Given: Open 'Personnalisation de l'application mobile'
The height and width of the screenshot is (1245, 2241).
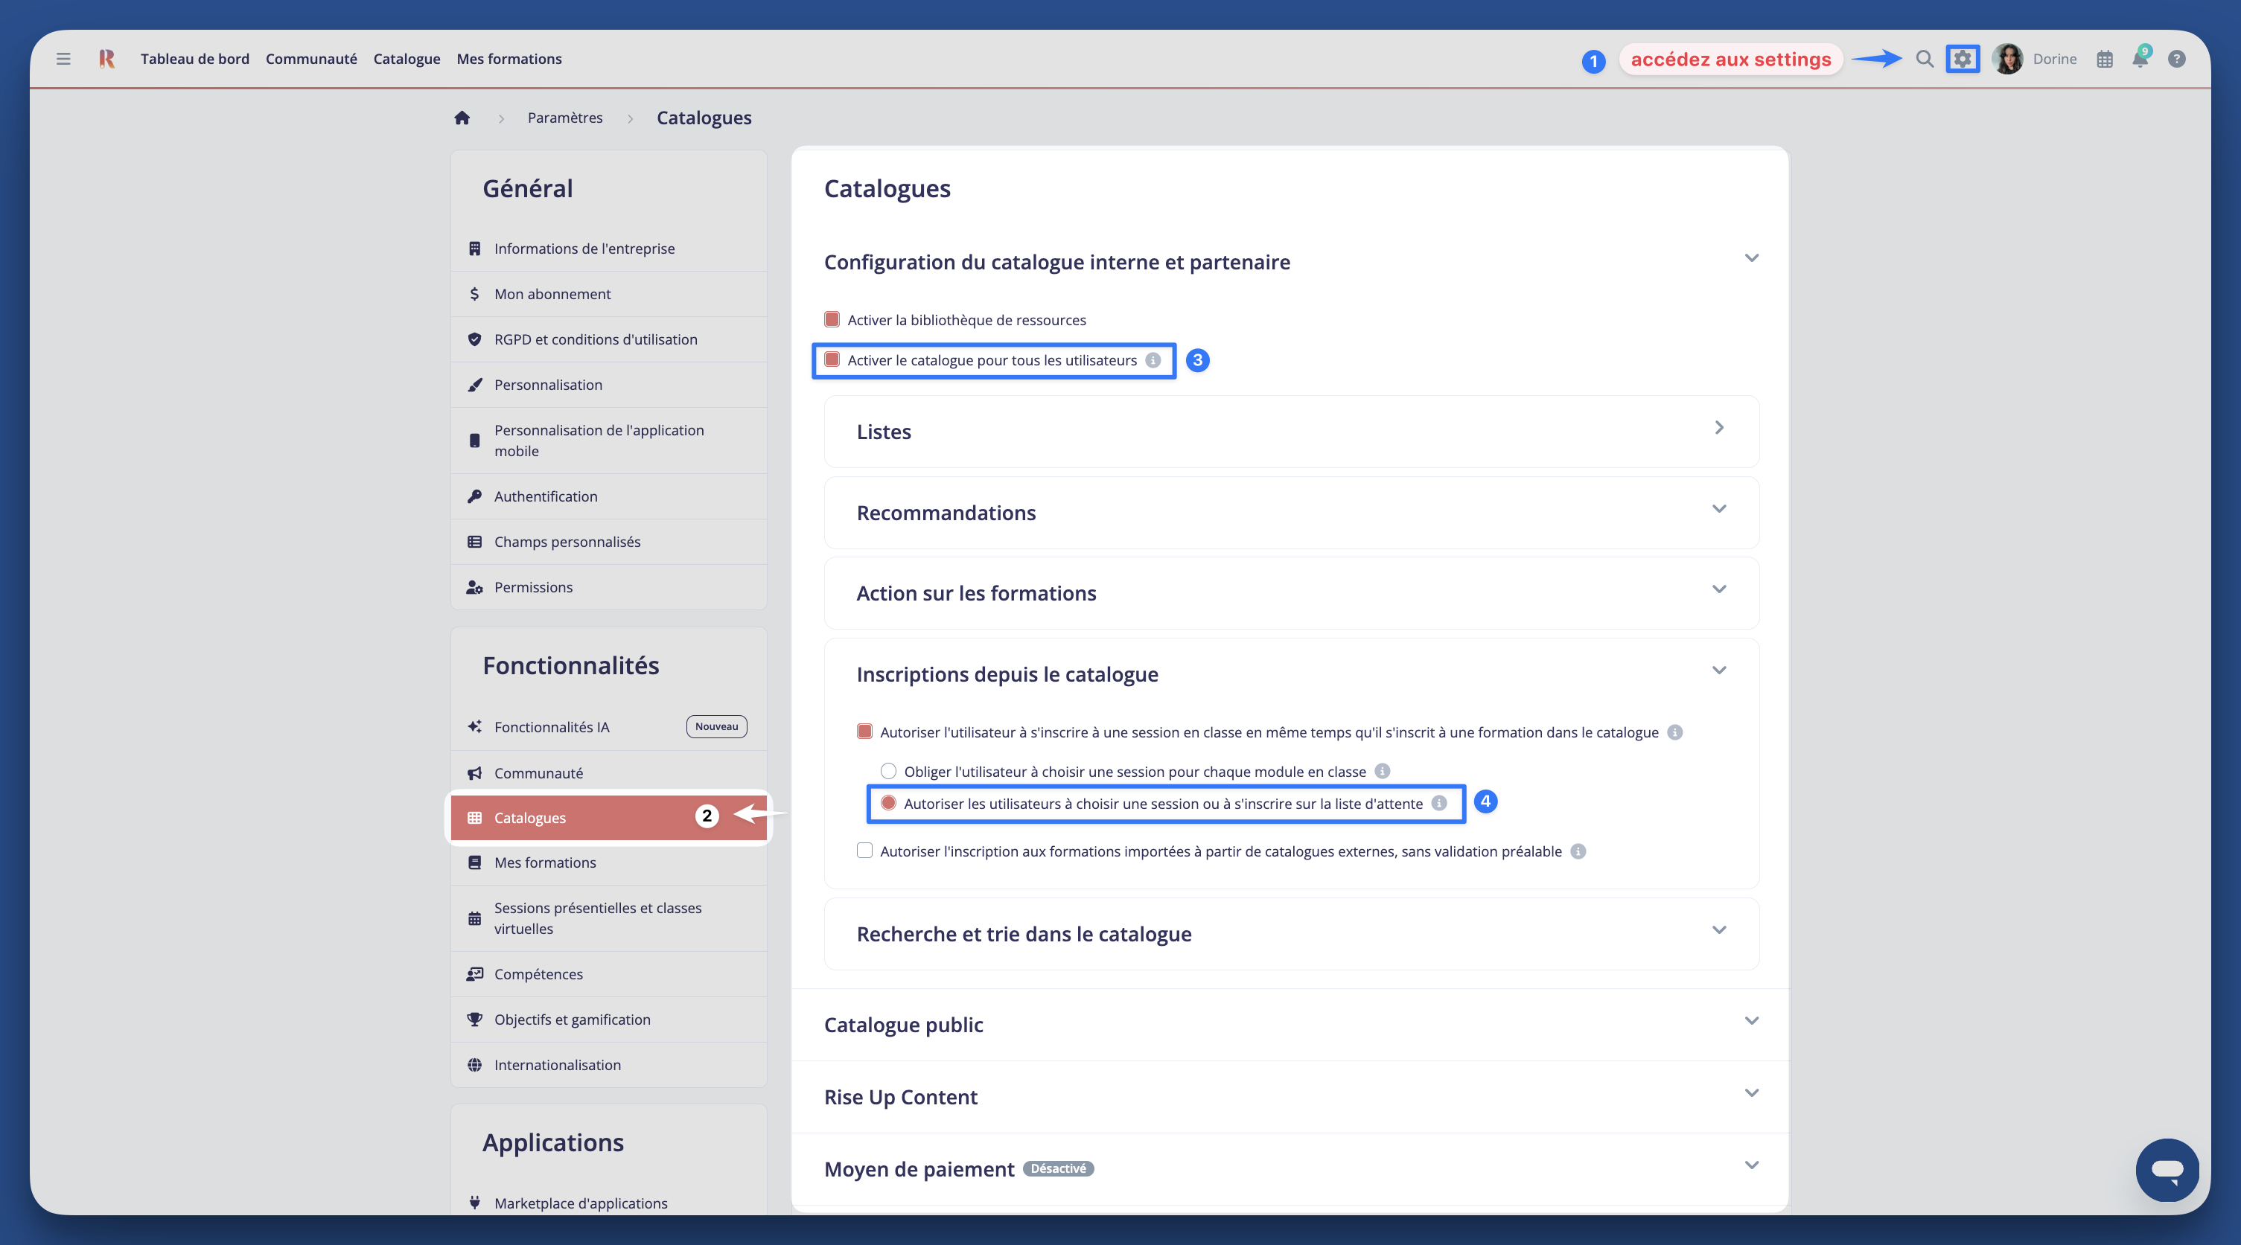Looking at the screenshot, I should point(608,441).
